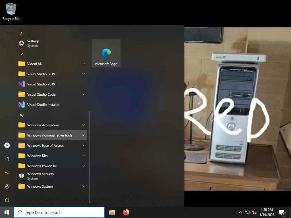The width and height of the screenshot is (291, 218).
Task: Open the Microsoft Edge tile
Action: point(106,53)
